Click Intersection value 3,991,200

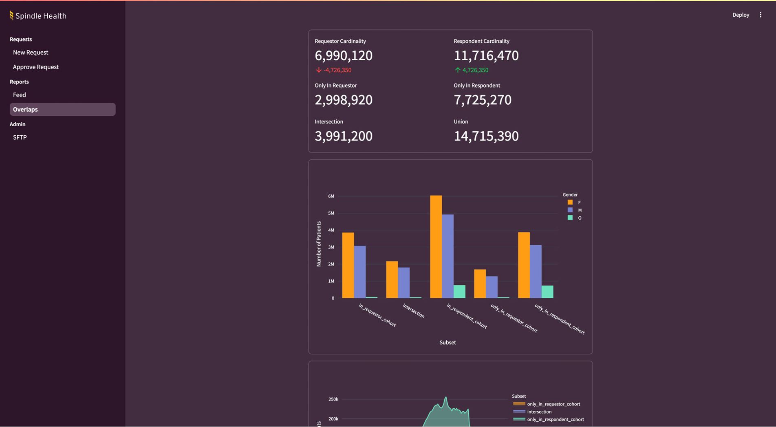pos(344,136)
